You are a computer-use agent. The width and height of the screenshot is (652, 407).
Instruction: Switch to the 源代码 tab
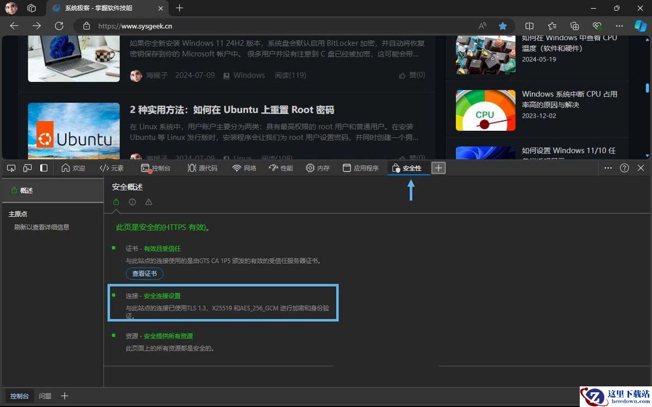coord(202,168)
